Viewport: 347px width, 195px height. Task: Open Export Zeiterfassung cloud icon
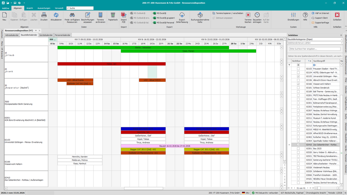pos(182,15)
